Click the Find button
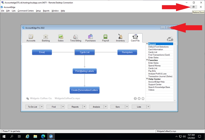This screenshot has width=205, height=140. (54, 107)
